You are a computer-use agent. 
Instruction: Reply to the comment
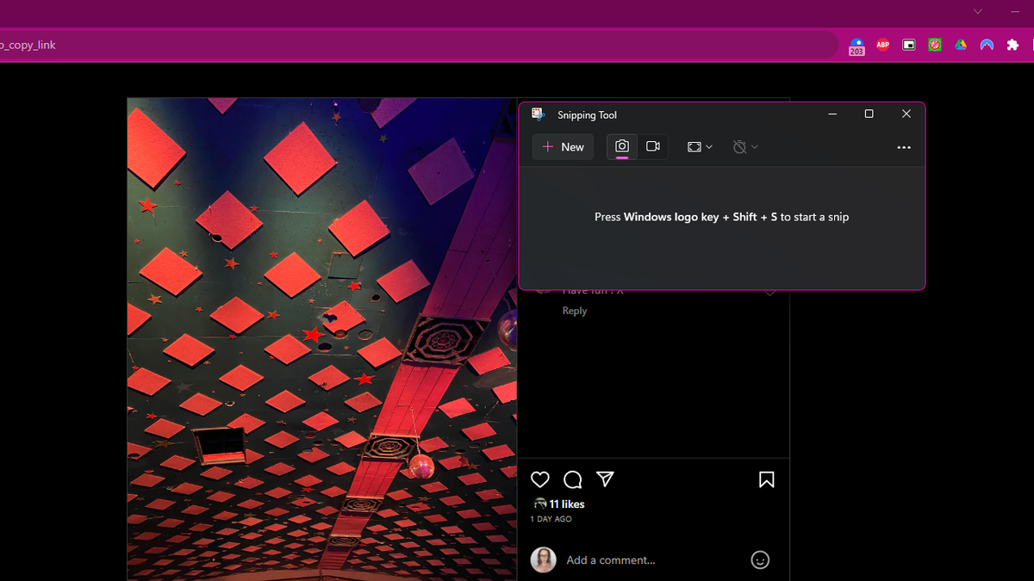click(574, 310)
